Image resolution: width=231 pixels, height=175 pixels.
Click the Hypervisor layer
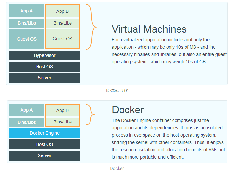click(45, 55)
